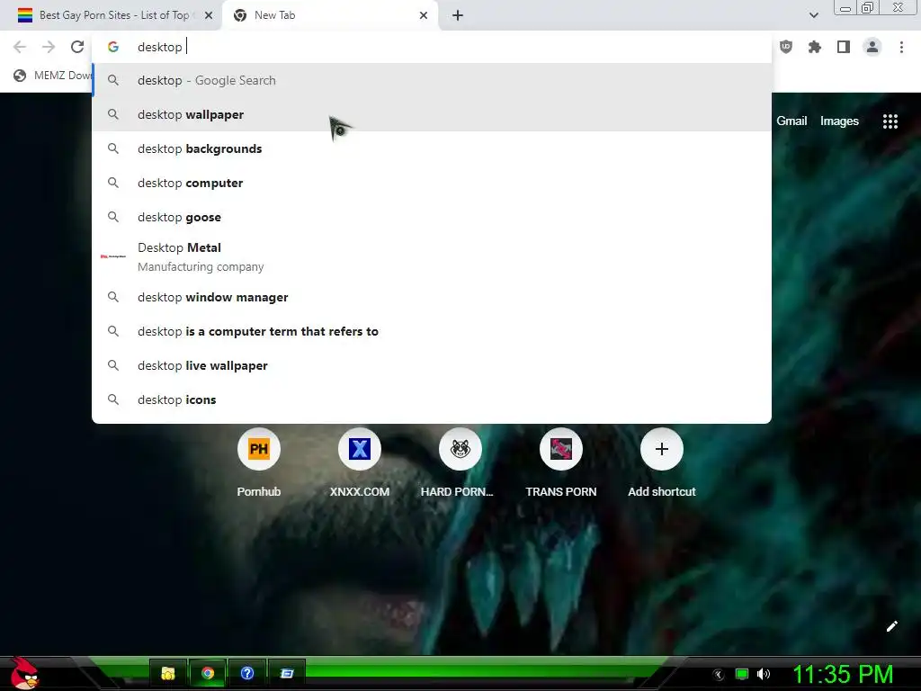Open File Explorer from the taskbar
921x691 pixels.
pos(168,673)
